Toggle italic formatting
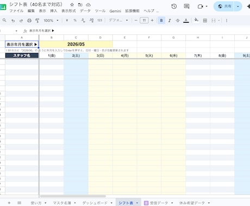Image resolution: width=250 pixels, height=206 pixels. click(170, 21)
